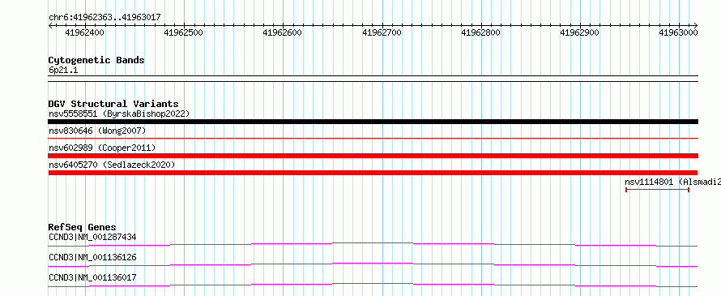Click the right arrowhead of the ruler
The height and width of the screenshot is (296, 721).
pyautogui.click(x=696, y=25)
